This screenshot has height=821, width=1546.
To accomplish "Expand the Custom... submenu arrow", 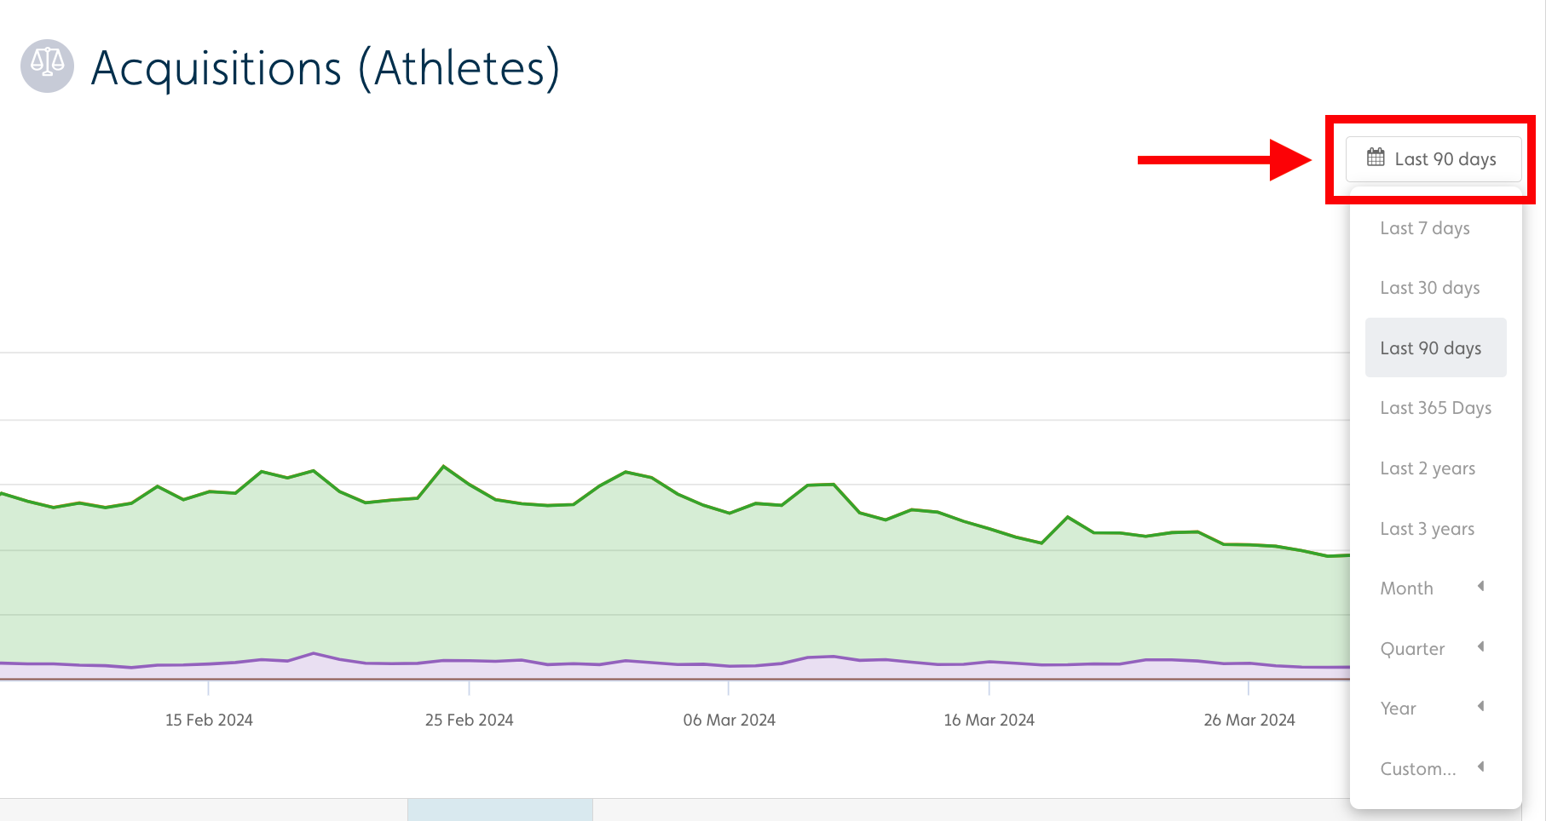I will pyautogui.click(x=1481, y=766).
